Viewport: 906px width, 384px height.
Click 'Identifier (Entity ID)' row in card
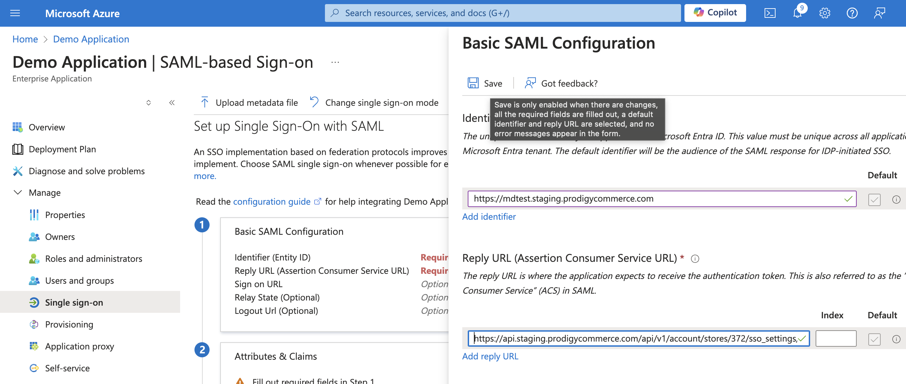[273, 257]
